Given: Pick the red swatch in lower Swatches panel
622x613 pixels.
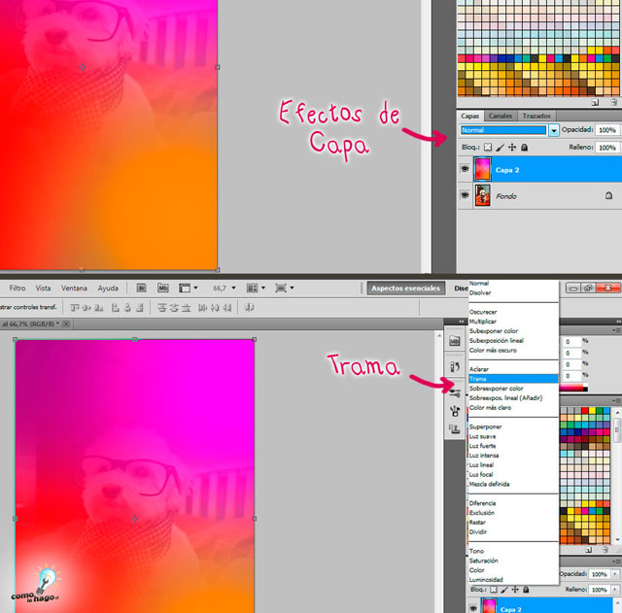Looking at the screenshot, I should (585, 411).
